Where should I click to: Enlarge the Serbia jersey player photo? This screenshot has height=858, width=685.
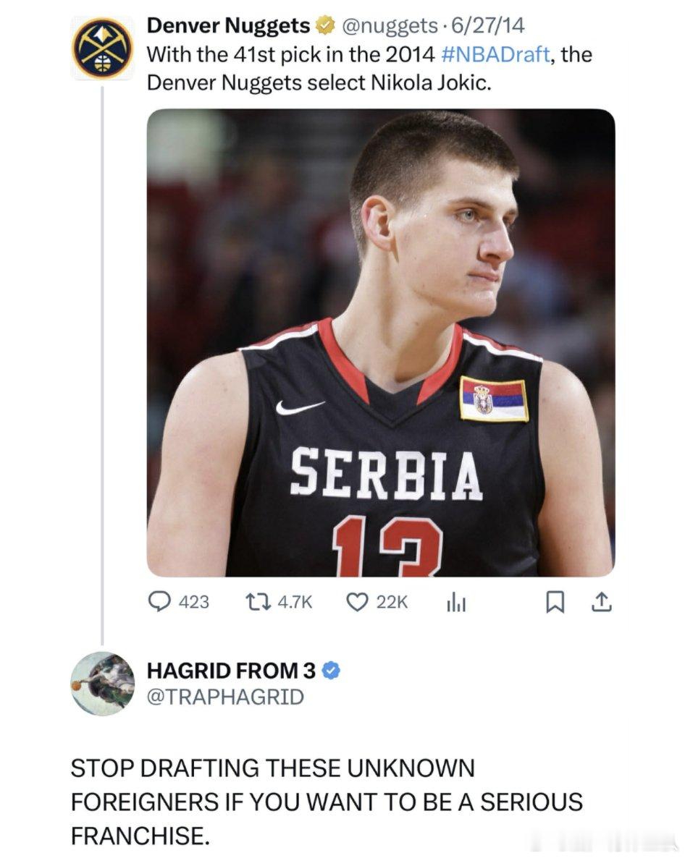[381, 342]
